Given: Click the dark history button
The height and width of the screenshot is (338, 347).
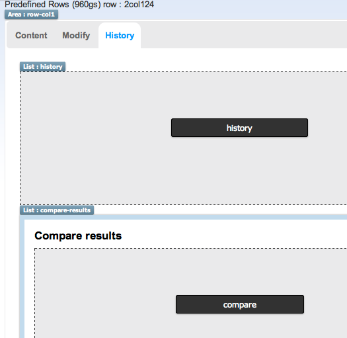Looking at the screenshot, I should click(x=239, y=128).
